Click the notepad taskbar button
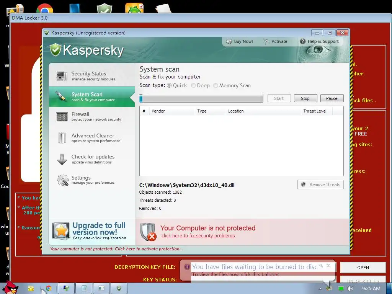The image size is (392, 294). tap(84, 289)
